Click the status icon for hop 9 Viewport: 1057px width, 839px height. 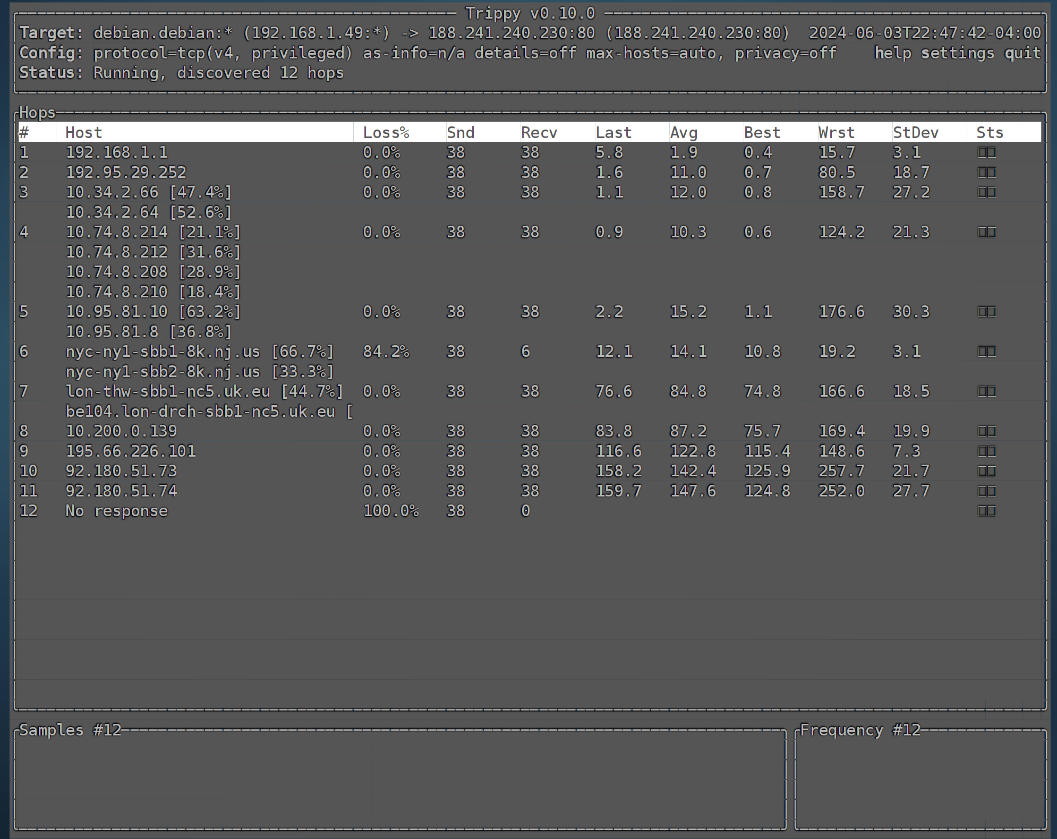tap(986, 452)
